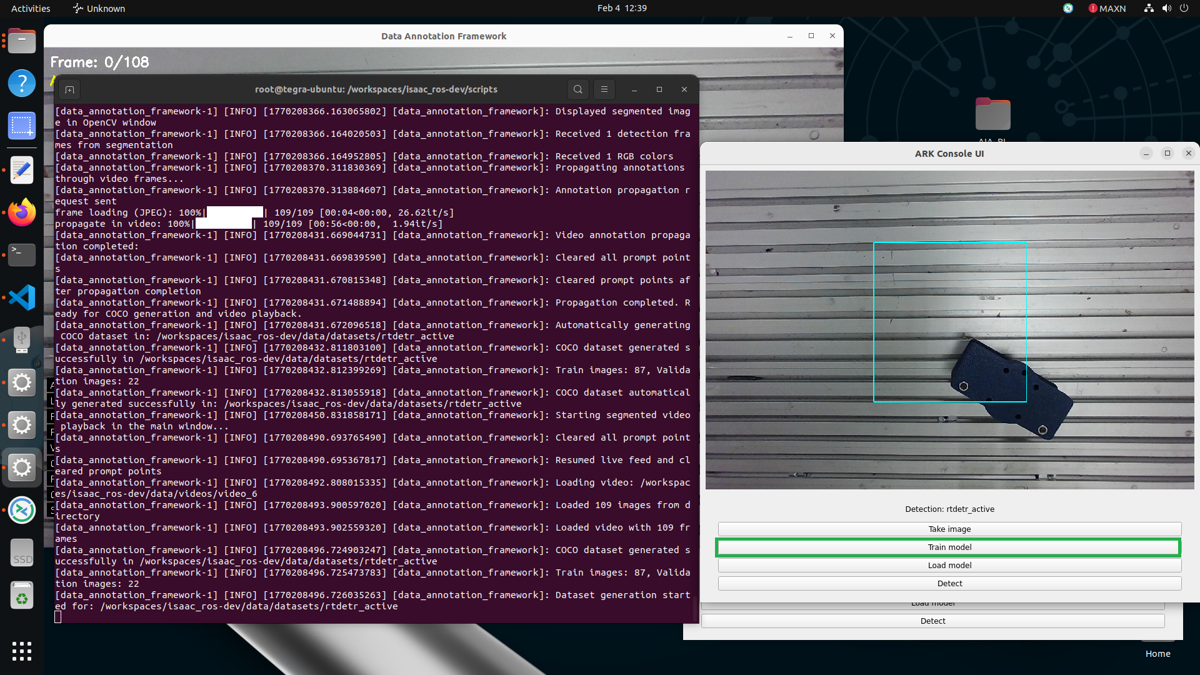The width and height of the screenshot is (1200, 675).
Task: Maximize the terminal window
Action: point(659,89)
